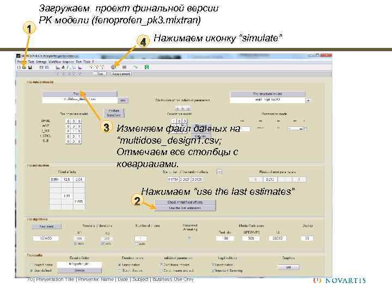Click the Run button

(100, 74)
